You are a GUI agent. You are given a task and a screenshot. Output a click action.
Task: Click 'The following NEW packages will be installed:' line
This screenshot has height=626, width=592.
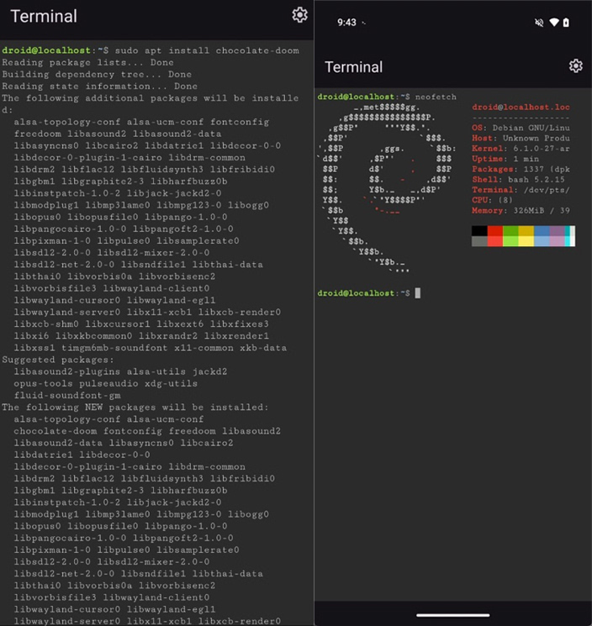[x=135, y=408]
